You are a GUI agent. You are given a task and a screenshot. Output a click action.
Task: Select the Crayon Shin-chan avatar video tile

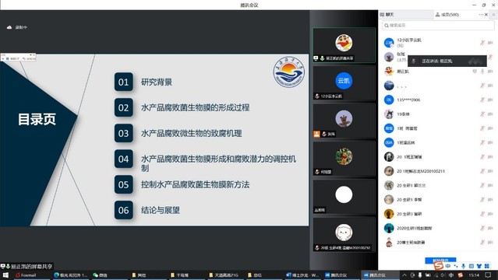(x=344, y=45)
